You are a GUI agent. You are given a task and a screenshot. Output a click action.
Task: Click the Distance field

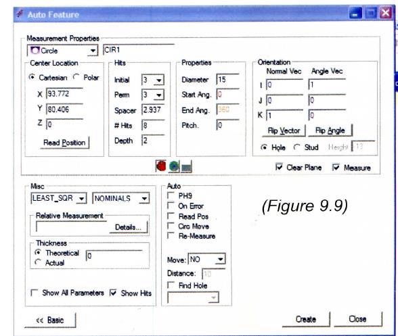(x=213, y=274)
